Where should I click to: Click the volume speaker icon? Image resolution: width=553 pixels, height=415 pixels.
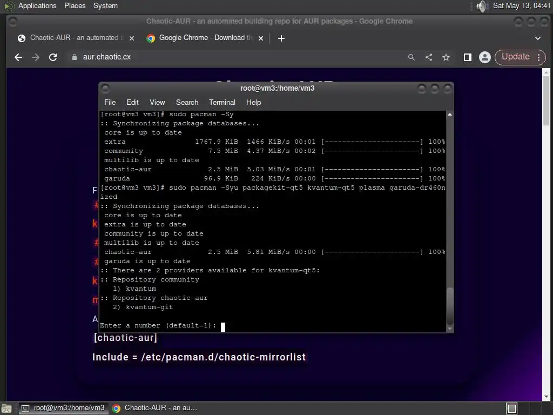tap(481, 6)
